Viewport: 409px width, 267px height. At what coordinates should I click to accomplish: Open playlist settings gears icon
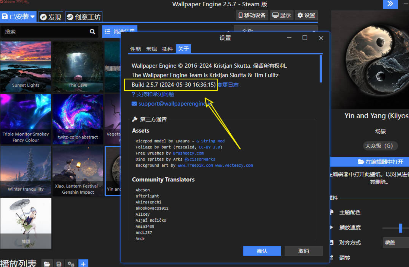(71, 264)
